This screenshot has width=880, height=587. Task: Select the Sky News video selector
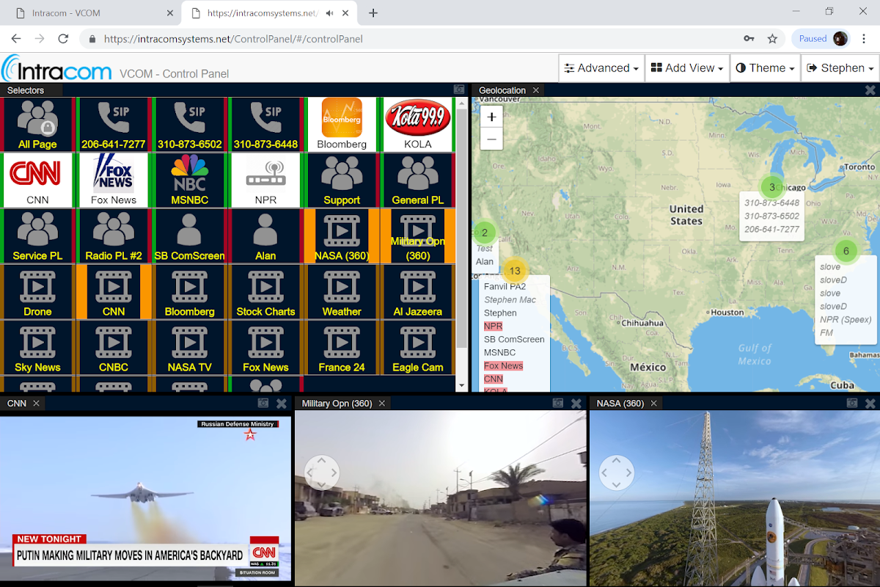37,348
